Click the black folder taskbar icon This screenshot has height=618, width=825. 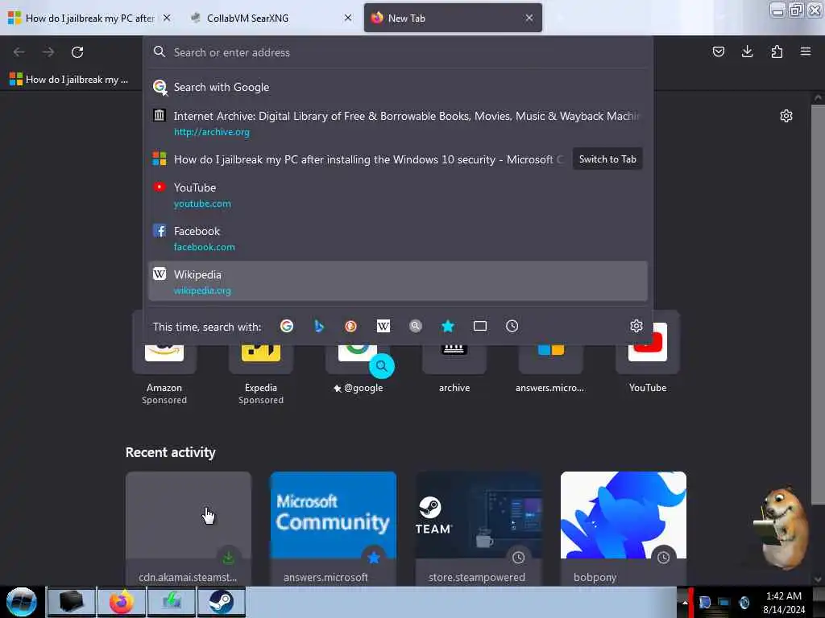pos(72,602)
